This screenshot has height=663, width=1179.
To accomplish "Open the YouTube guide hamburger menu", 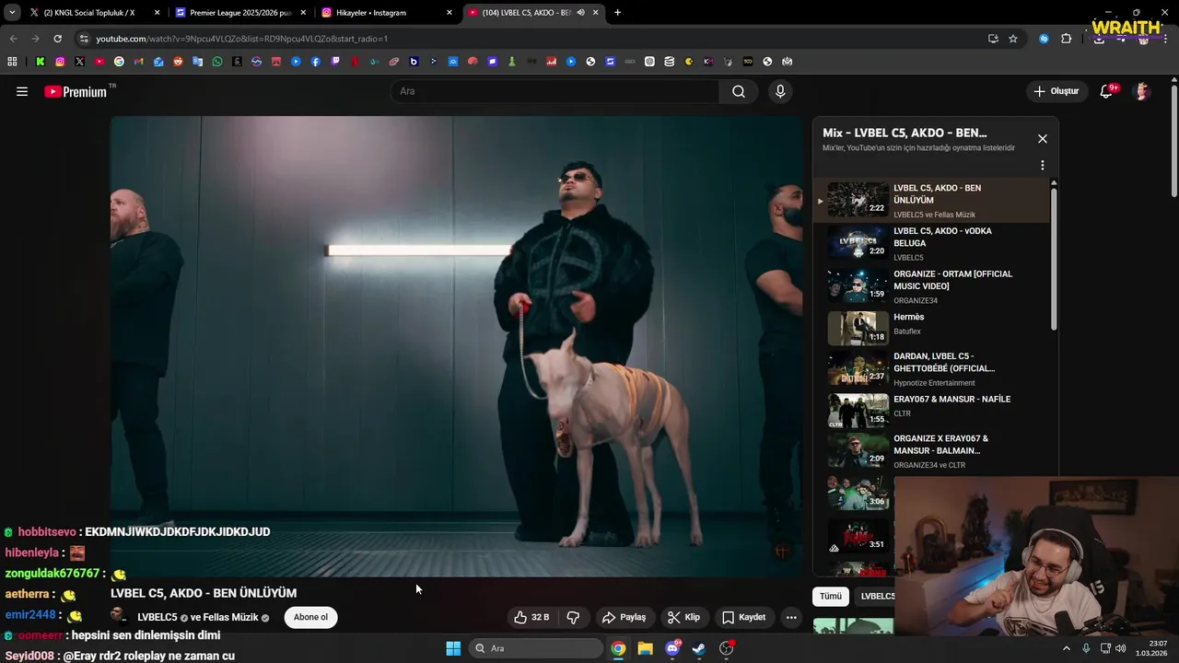I will (x=22, y=91).
